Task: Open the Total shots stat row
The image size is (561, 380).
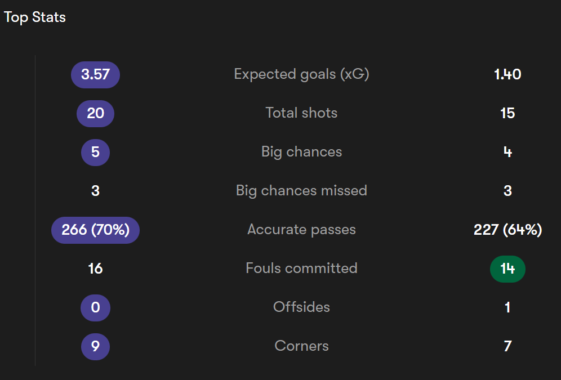Action: pos(301,113)
